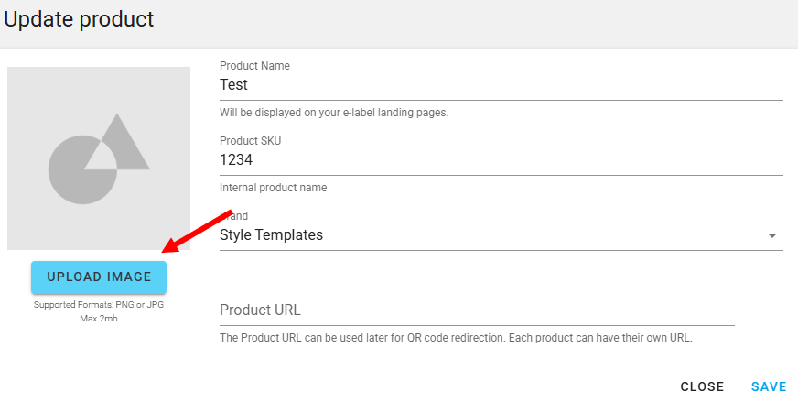
Task: Click the Product Name label
Action: [x=254, y=66]
